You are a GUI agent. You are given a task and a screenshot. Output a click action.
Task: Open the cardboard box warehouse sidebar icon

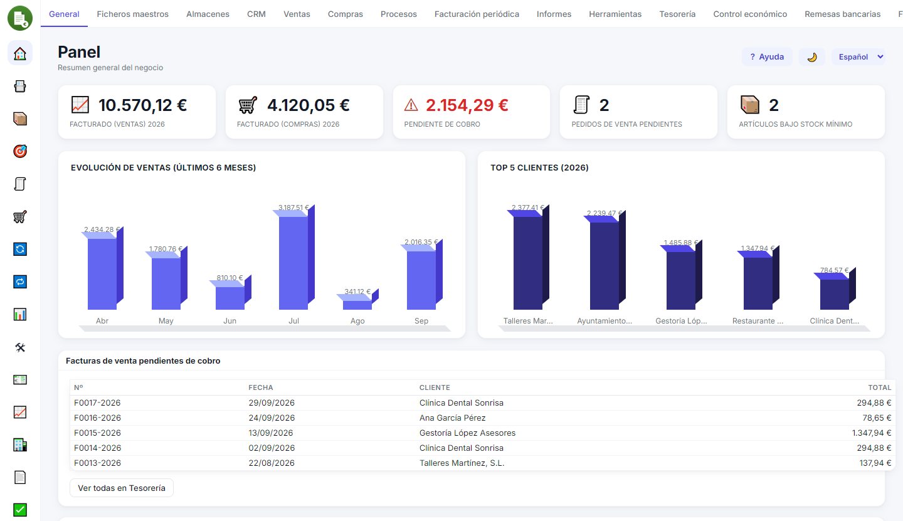click(20, 118)
